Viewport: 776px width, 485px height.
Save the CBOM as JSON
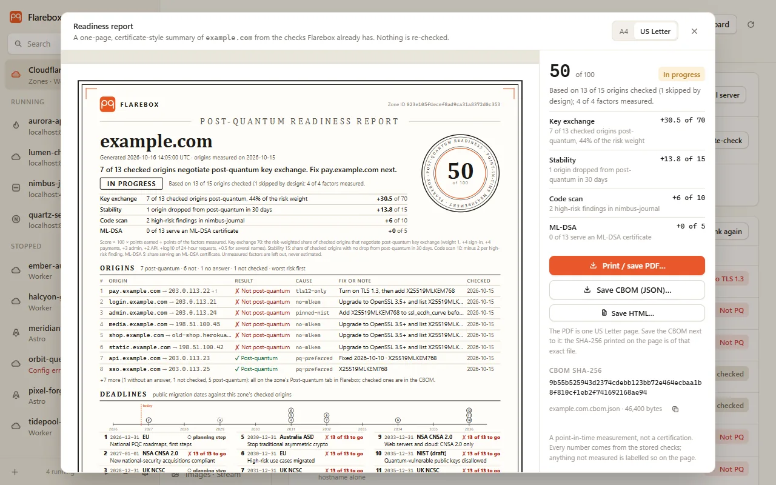(x=627, y=290)
